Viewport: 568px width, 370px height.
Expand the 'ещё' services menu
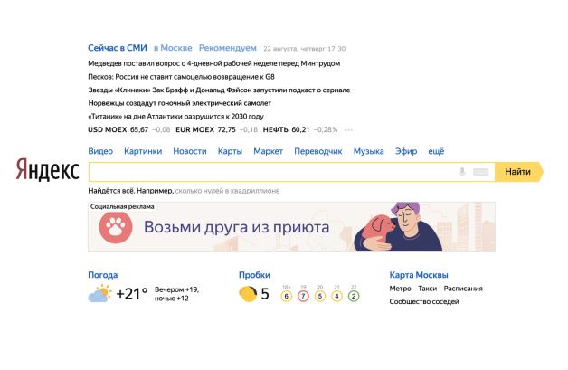coord(436,151)
